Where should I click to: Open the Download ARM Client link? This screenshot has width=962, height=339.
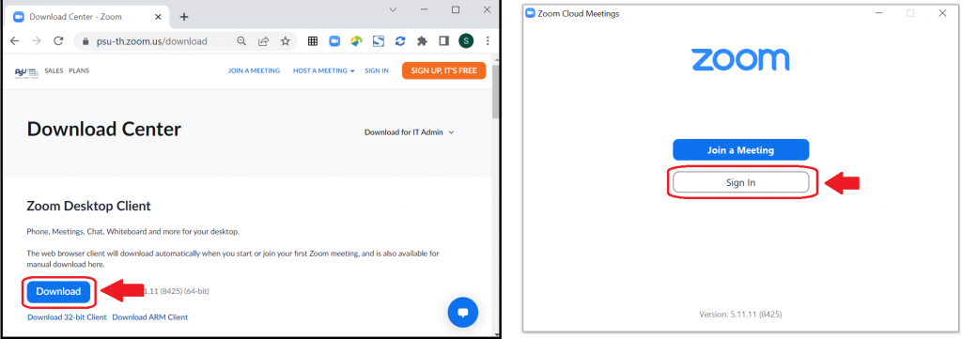pyautogui.click(x=150, y=317)
